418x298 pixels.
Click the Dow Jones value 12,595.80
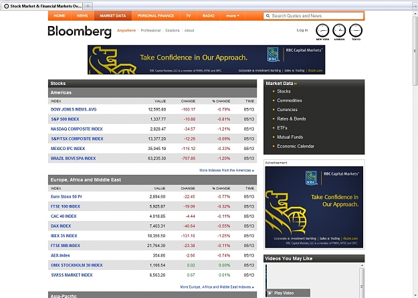pos(157,109)
